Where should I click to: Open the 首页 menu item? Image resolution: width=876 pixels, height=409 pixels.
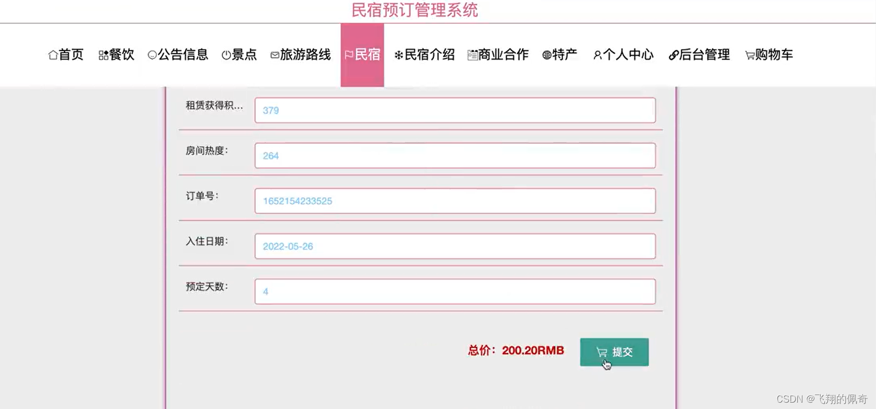[66, 55]
